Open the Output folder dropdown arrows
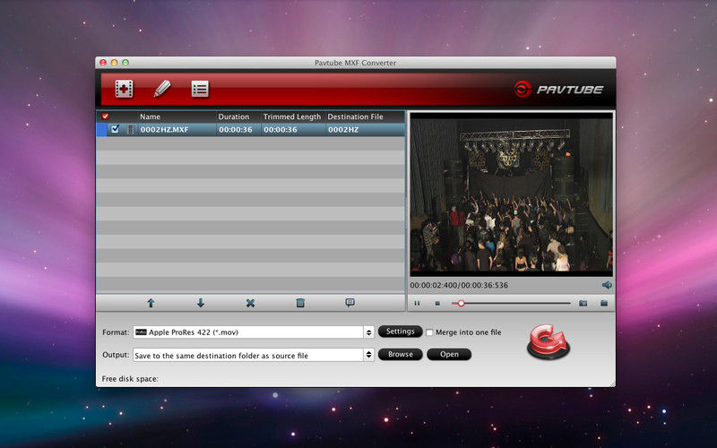 [x=368, y=355]
